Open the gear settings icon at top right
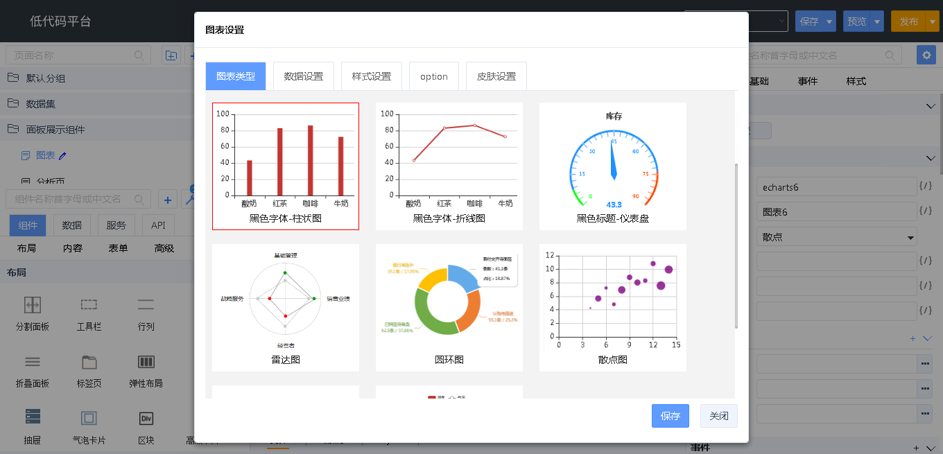 926,55
